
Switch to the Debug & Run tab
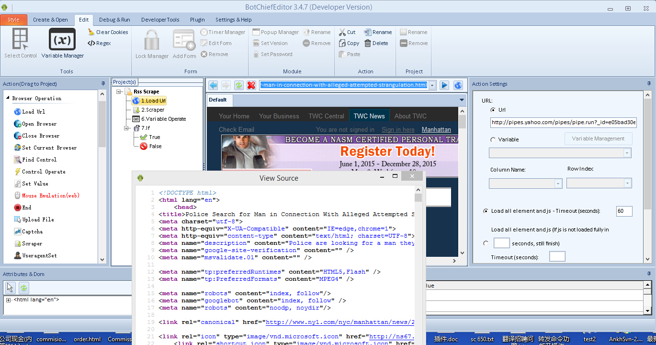tap(114, 20)
